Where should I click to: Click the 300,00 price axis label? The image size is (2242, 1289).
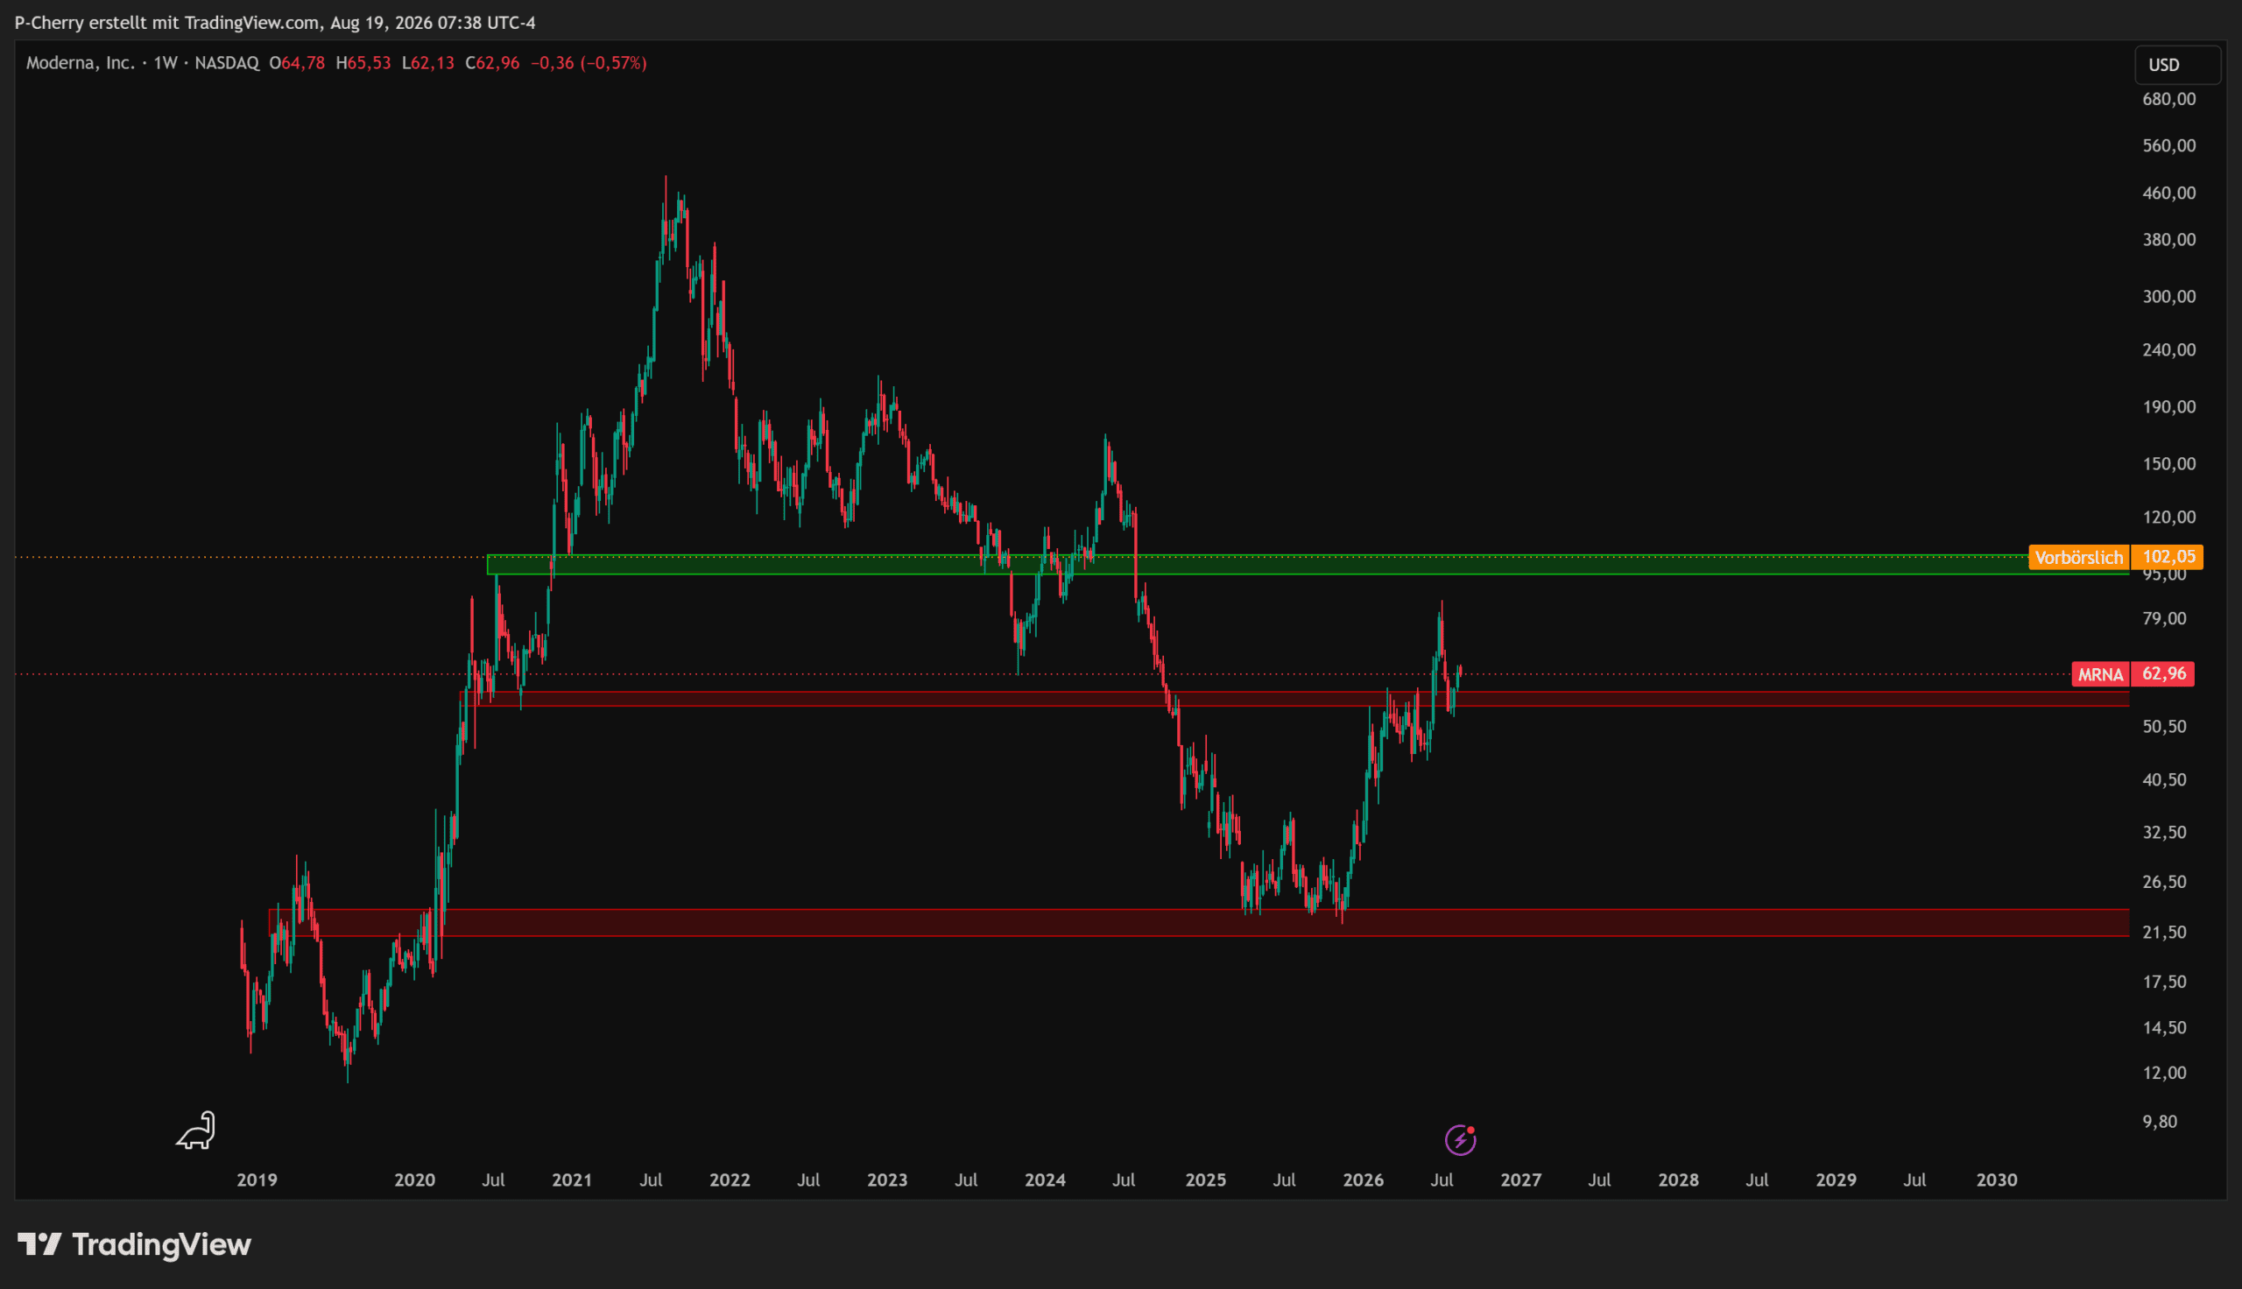(x=2169, y=297)
